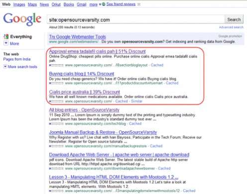Click the More search tools label
The image size is (247, 194).
[22, 67]
